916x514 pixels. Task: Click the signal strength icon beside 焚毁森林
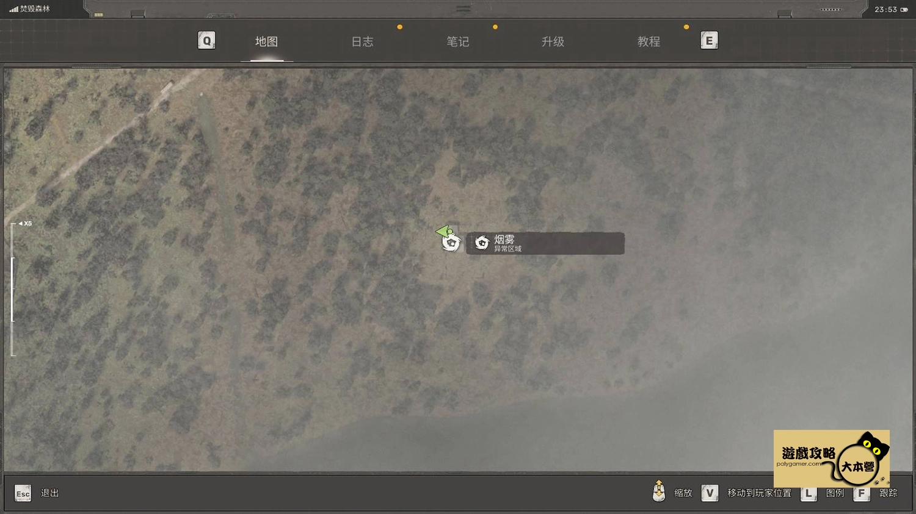click(13, 9)
